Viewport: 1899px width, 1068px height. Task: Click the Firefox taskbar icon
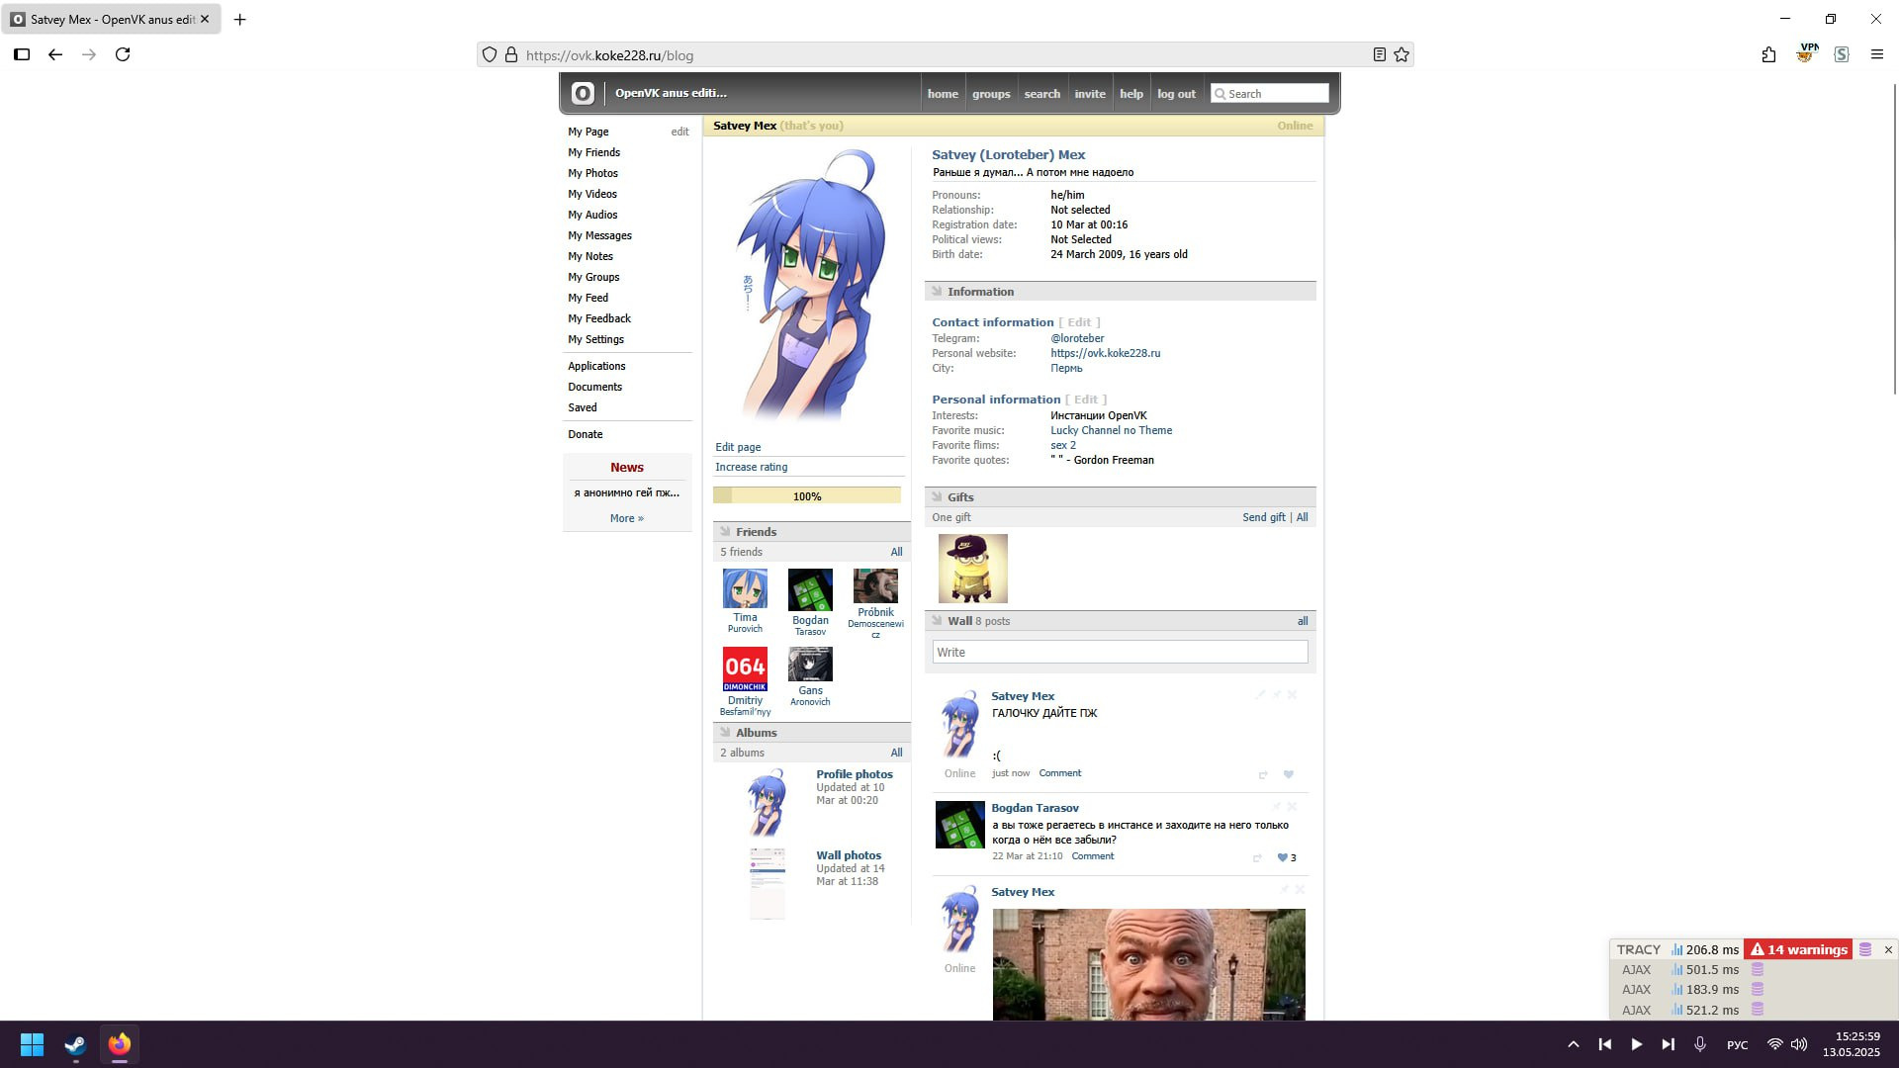coord(120,1044)
